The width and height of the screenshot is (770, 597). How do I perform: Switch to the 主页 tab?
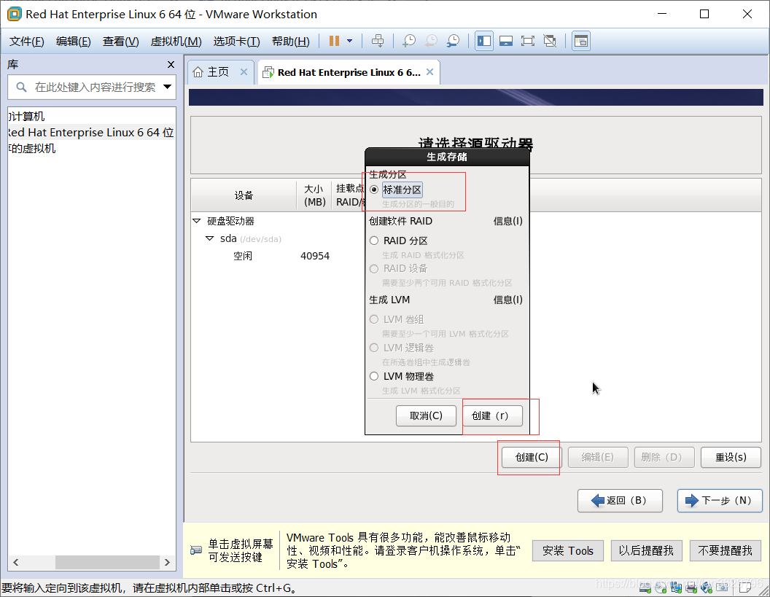click(218, 72)
